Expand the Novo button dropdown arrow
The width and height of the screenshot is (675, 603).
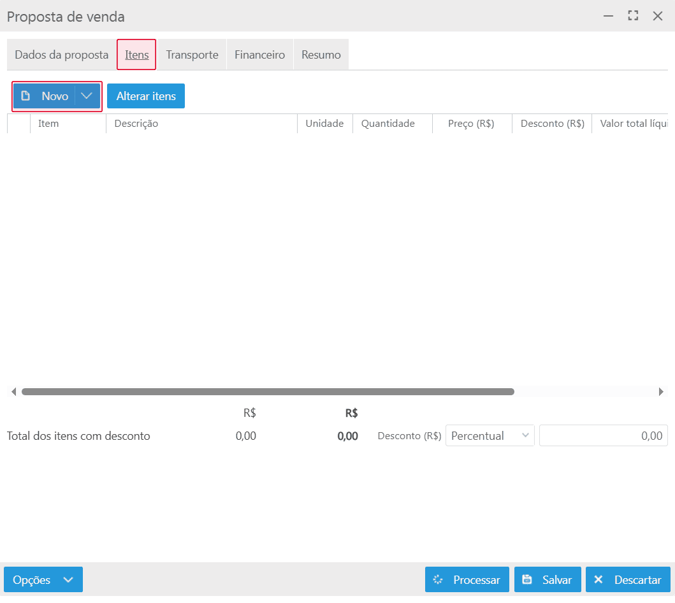[87, 96]
